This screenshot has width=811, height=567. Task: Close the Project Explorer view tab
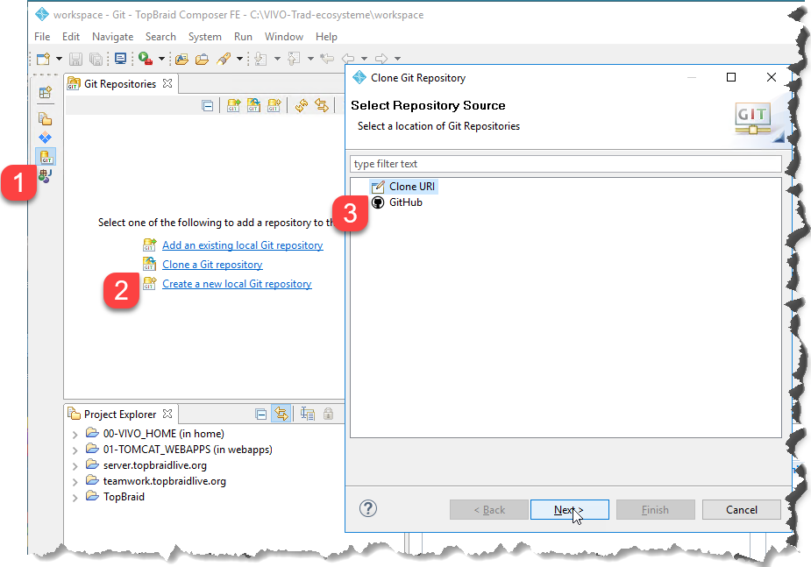point(167,414)
